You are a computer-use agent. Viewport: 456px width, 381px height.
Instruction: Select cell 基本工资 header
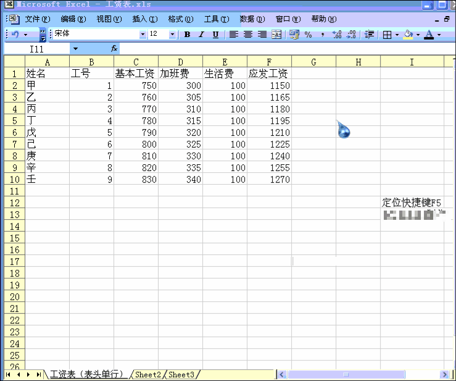[136, 73]
